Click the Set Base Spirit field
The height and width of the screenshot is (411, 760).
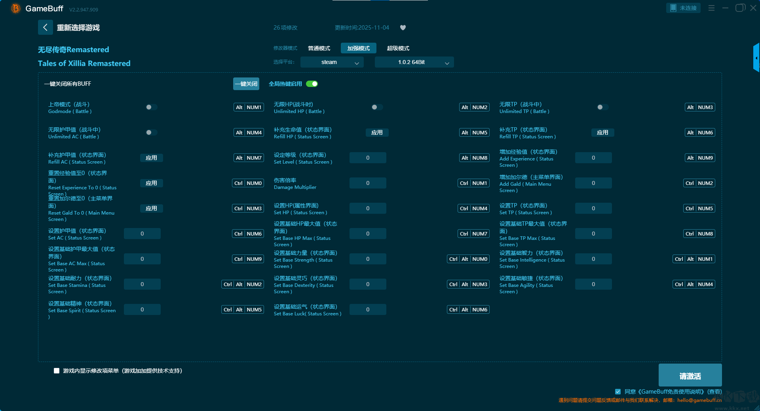tap(142, 309)
